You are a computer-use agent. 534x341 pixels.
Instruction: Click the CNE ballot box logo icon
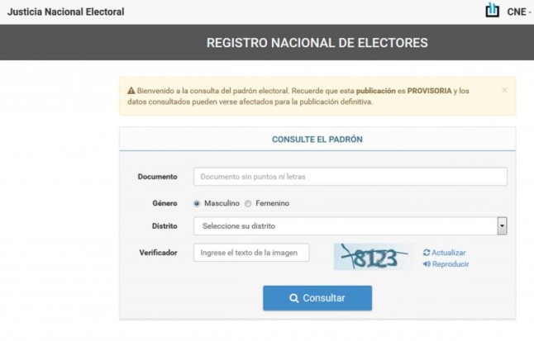(x=492, y=10)
